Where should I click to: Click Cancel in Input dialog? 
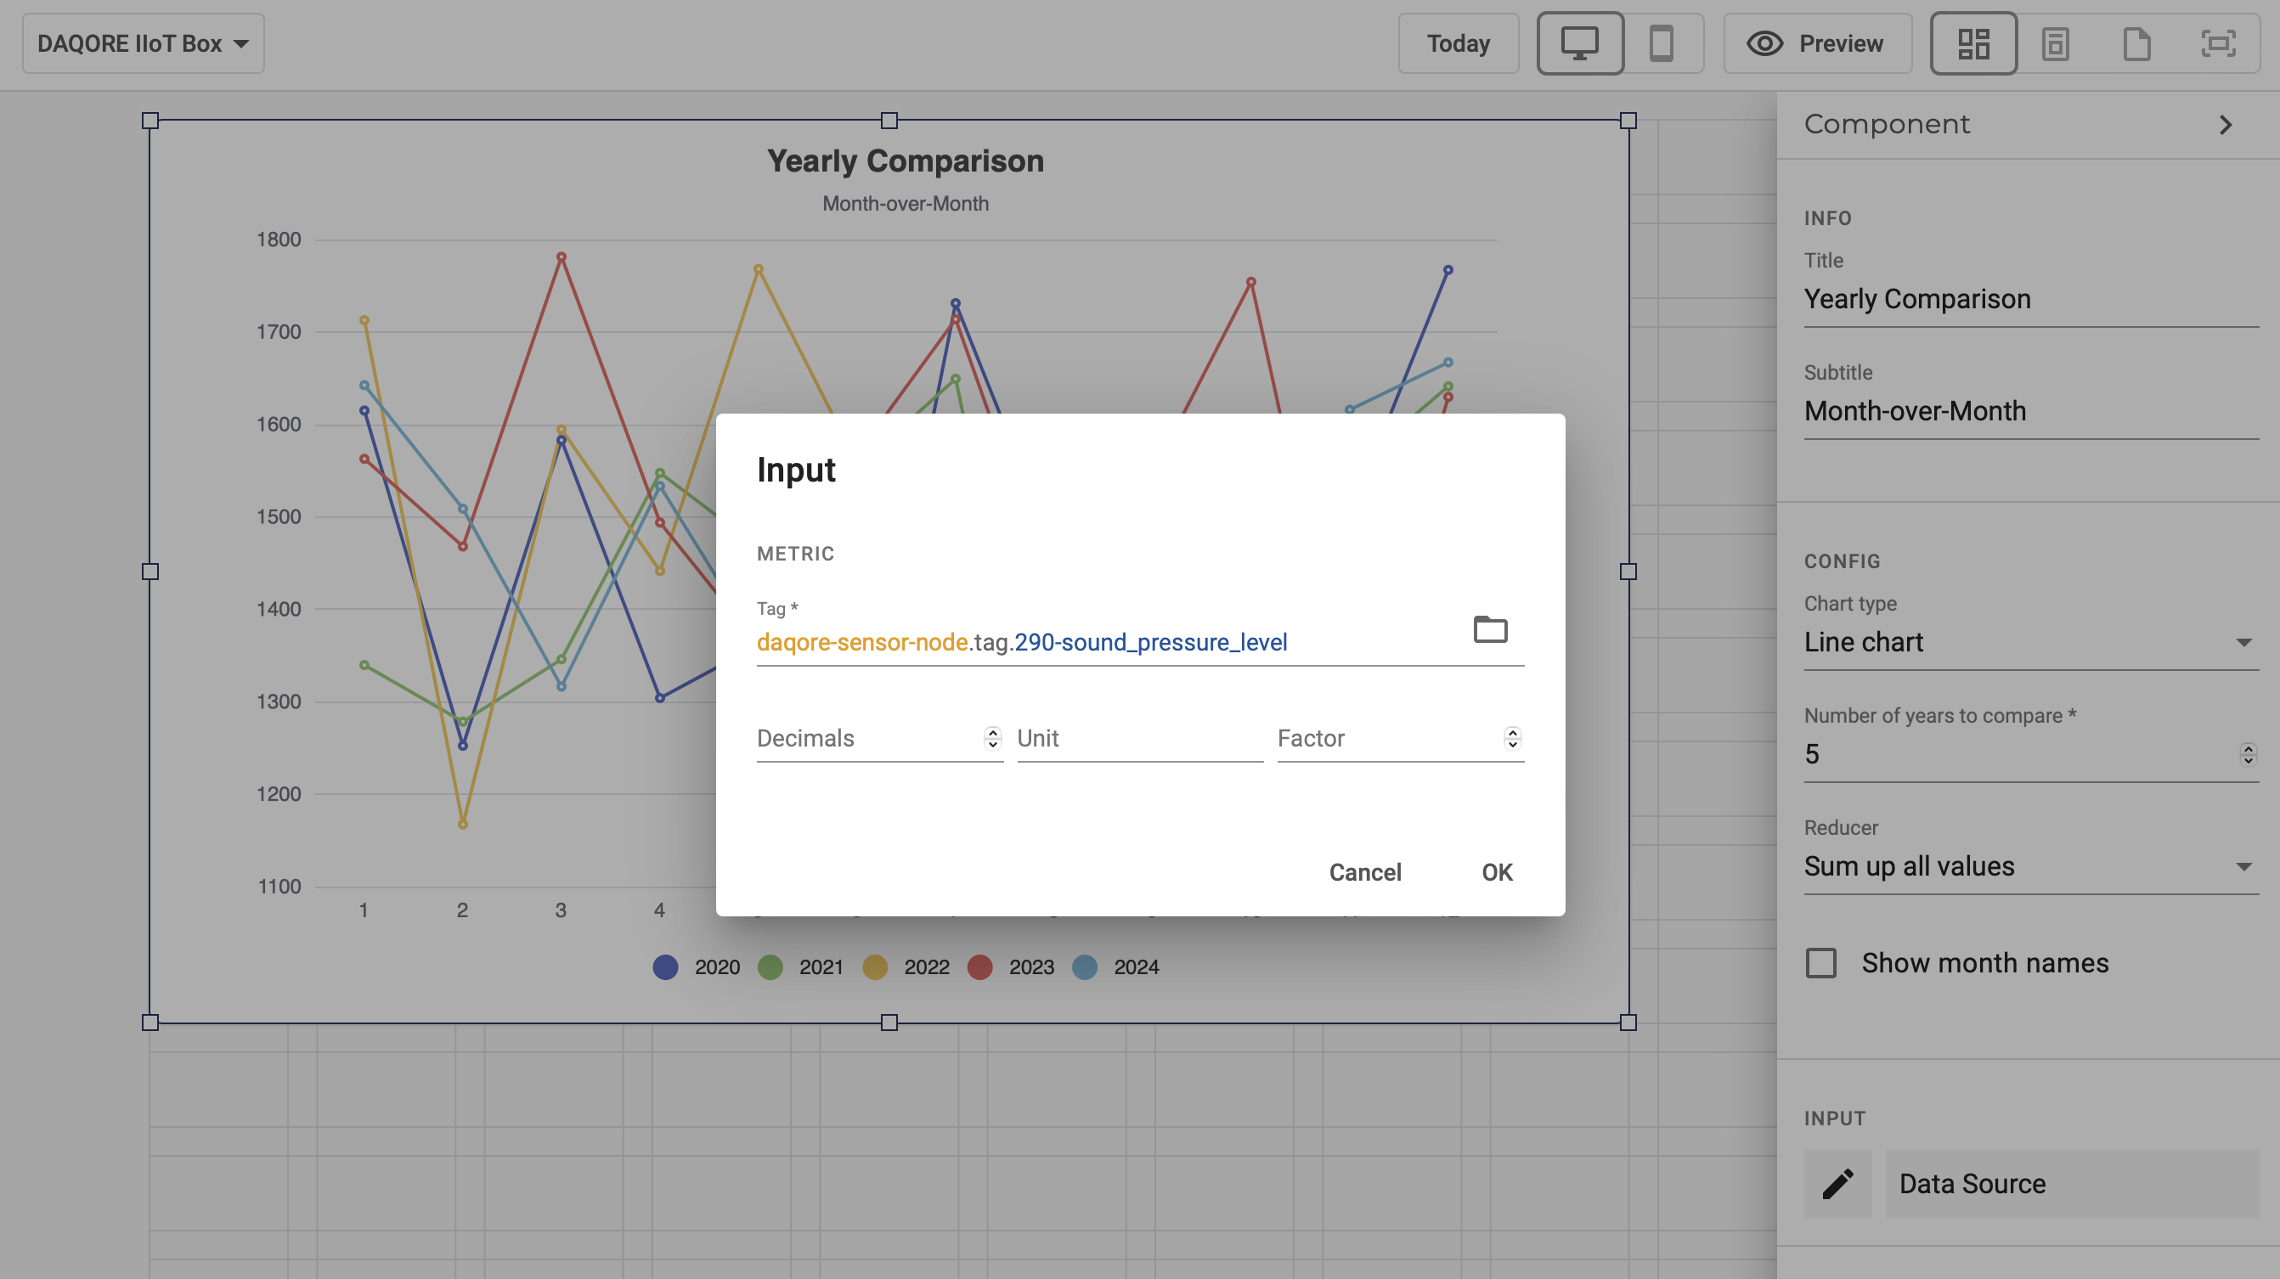click(x=1365, y=872)
